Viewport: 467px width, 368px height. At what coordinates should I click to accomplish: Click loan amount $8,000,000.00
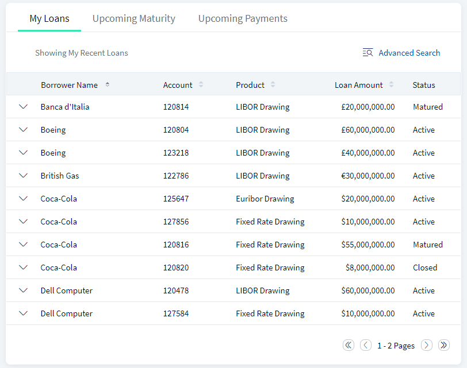tap(370, 268)
